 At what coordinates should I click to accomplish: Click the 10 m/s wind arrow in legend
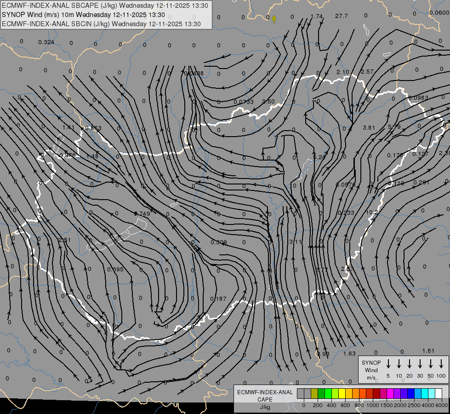coord(399,364)
